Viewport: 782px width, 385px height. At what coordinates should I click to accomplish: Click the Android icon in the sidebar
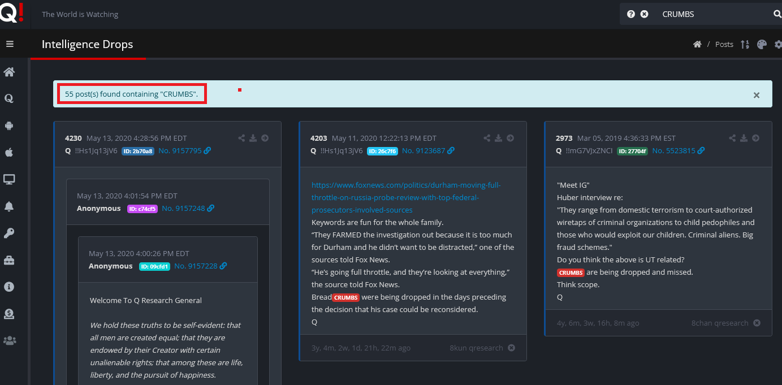9,126
